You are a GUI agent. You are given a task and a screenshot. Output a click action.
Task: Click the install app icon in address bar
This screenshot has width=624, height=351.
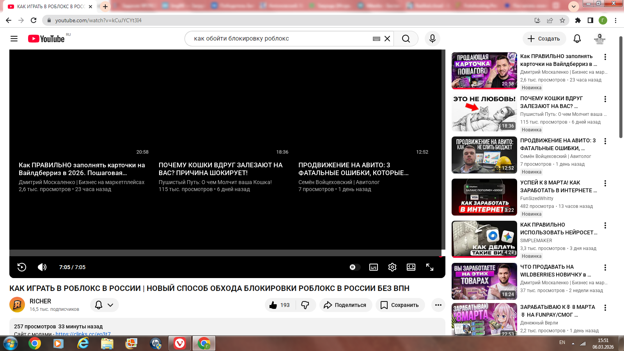[x=537, y=20]
